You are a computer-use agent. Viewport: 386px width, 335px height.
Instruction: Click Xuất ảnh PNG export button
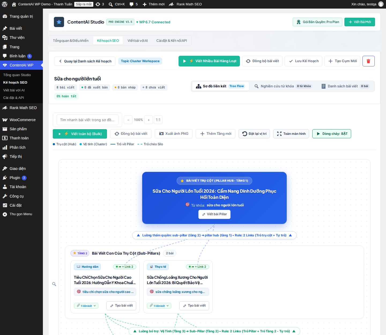pyautogui.click(x=173, y=134)
